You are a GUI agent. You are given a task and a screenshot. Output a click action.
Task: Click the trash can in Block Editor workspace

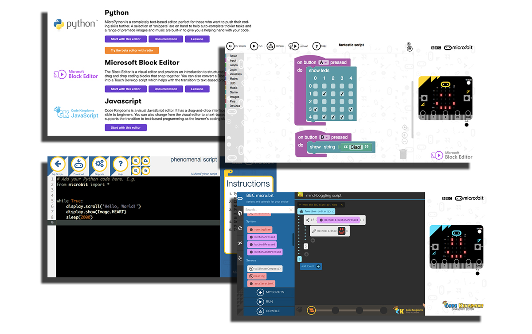[x=403, y=154]
